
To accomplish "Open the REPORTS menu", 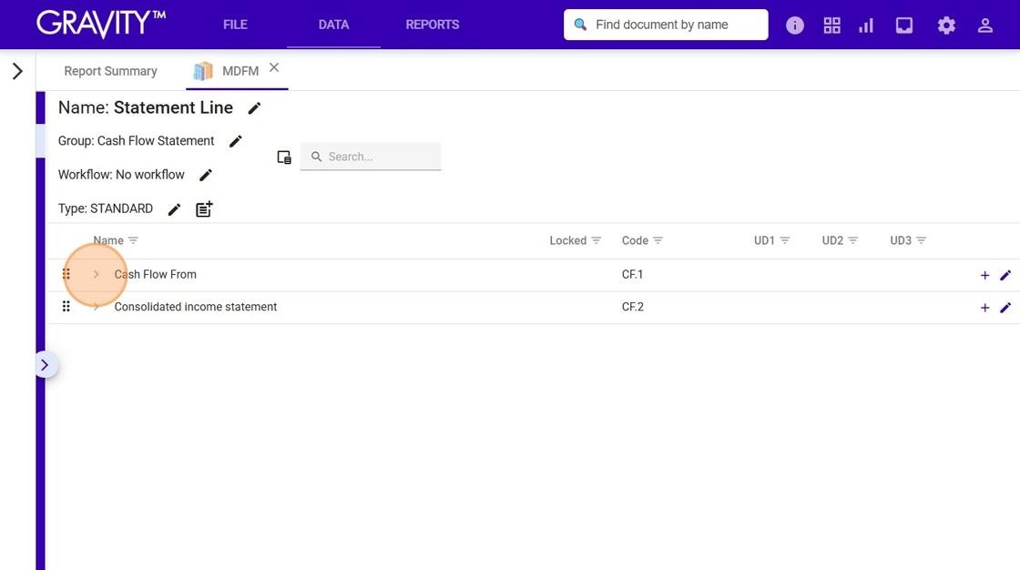I will (433, 25).
